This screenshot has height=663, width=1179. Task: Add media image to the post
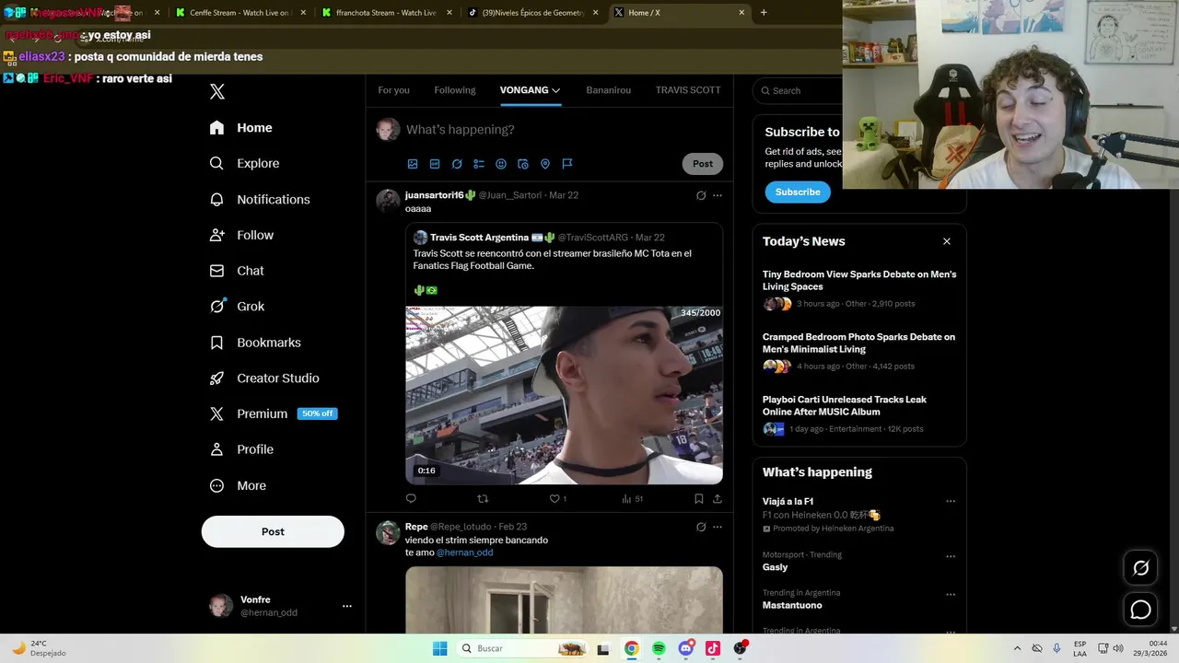413,164
